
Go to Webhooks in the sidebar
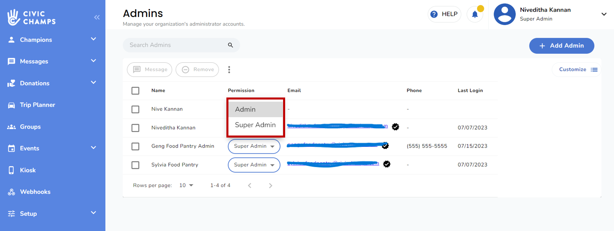[35, 192]
